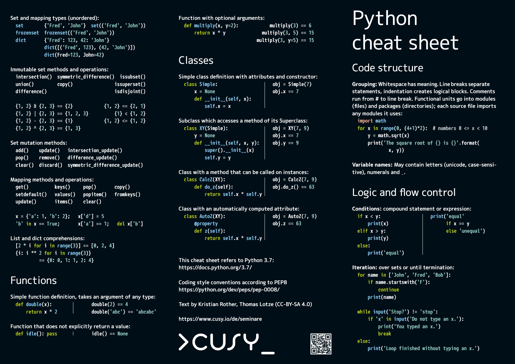Select the Code structure section title

(x=388, y=68)
